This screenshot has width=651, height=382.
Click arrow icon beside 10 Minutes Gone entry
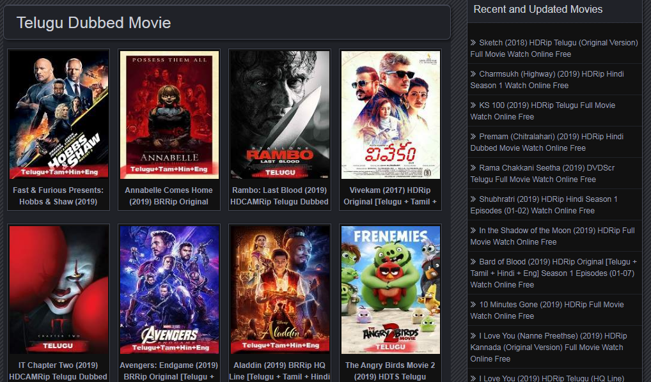473,305
